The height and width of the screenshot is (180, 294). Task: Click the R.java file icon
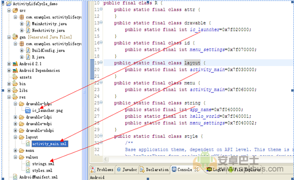[x=28, y=57]
